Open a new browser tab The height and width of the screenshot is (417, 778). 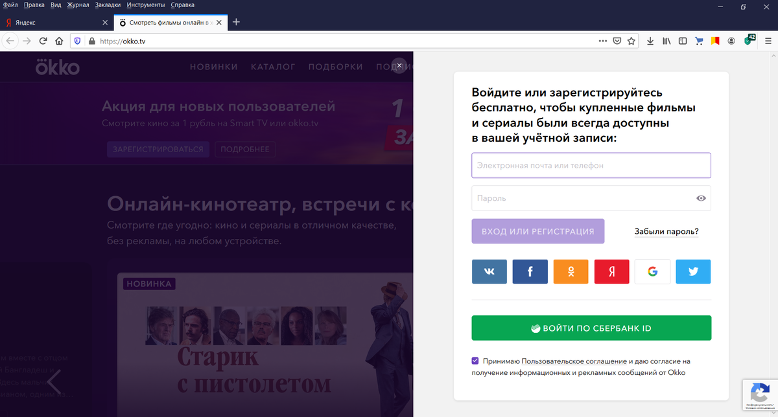pos(236,22)
